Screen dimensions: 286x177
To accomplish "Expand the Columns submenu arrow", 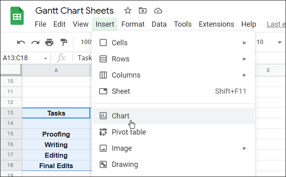I will tap(244, 75).
